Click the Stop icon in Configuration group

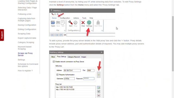point(76,23)
